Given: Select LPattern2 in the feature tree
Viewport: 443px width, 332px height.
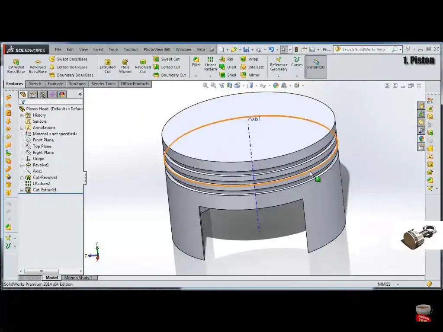Looking at the screenshot, I should 38,183.
